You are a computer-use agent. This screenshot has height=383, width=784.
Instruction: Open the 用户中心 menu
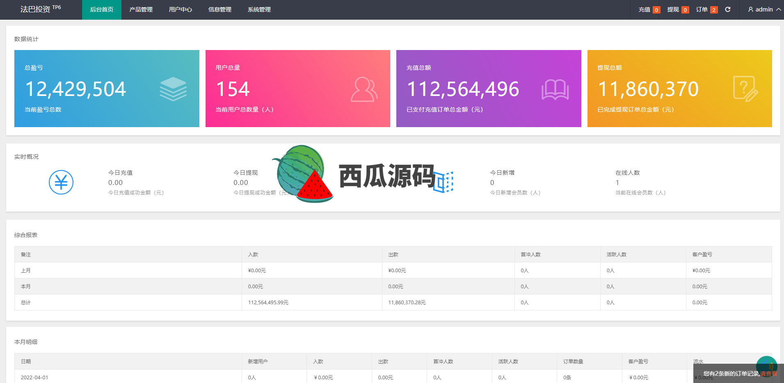click(x=181, y=9)
